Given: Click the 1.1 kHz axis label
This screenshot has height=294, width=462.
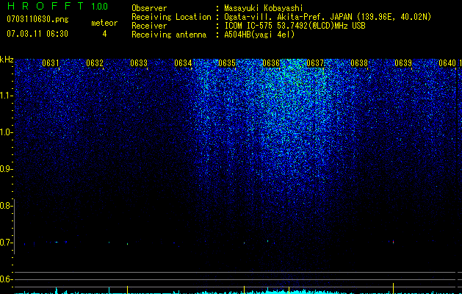Looking at the screenshot, I should click(x=6, y=96).
